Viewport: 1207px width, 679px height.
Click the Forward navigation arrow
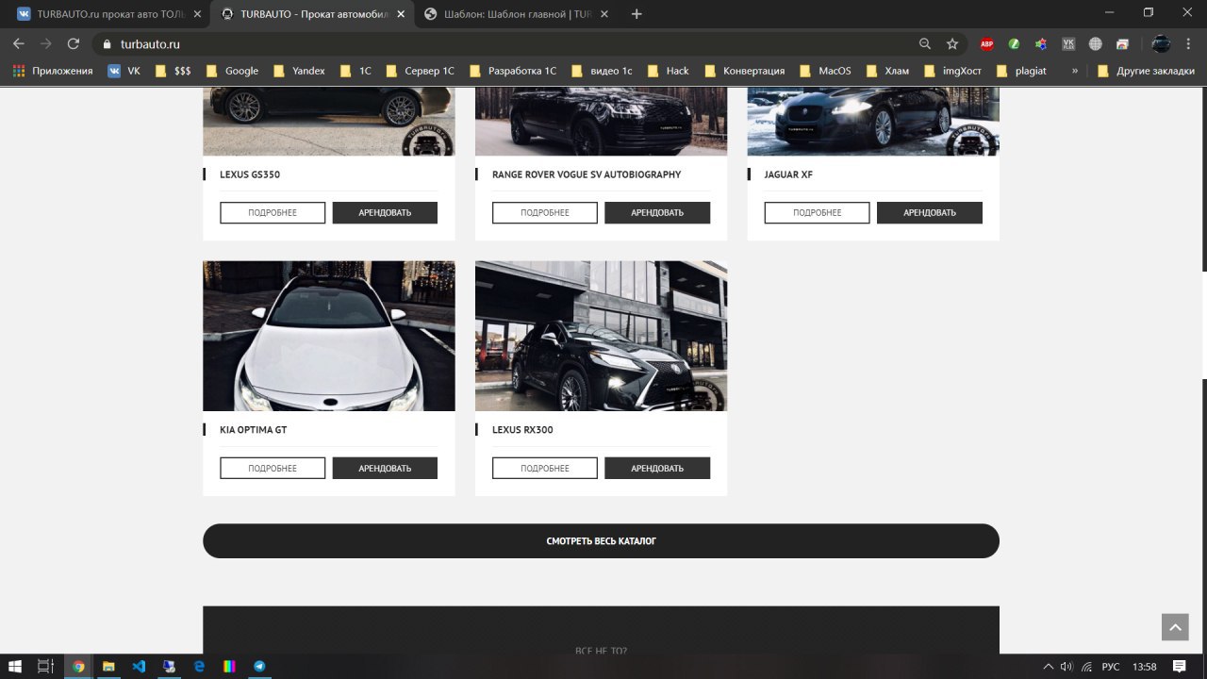coord(46,43)
